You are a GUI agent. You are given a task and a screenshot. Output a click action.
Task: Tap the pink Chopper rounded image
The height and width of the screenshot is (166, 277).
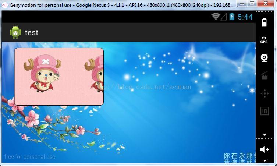click(59, 77)
